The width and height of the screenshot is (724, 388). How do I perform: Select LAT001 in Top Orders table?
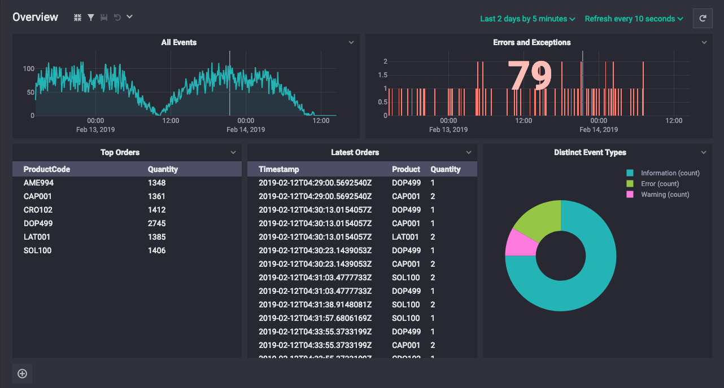click(x=37, y=237)
